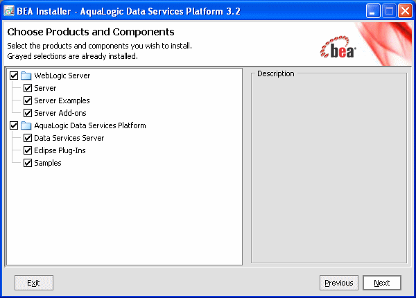
Task: Select the WebLogic Server tree label
Action: click(x=62, y=76)
